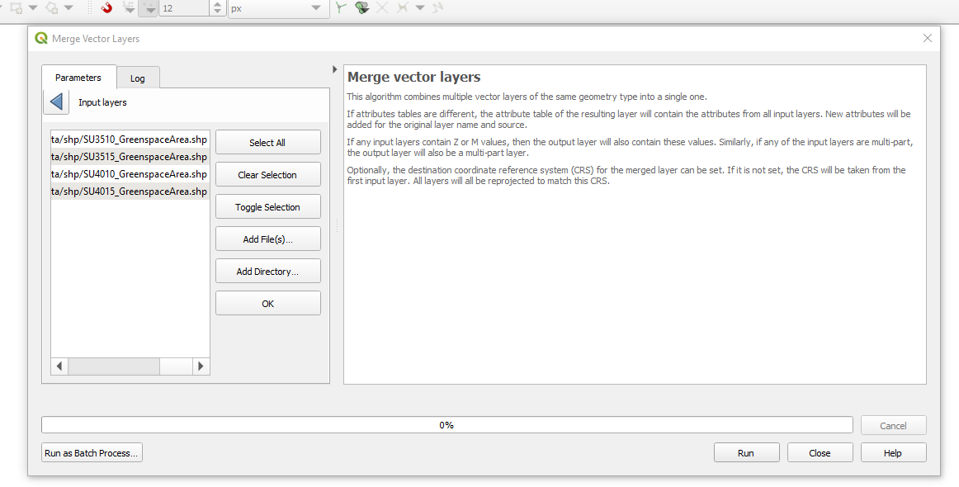Select the regular polygon digitizing tool
959x487 pixels.
pos(51,7)
